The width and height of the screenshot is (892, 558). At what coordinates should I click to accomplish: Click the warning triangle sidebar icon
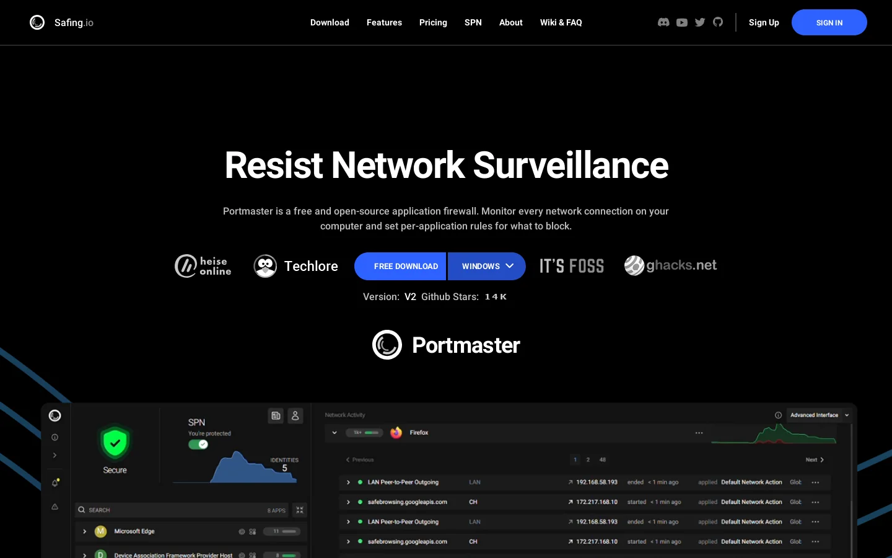(55, 507)
